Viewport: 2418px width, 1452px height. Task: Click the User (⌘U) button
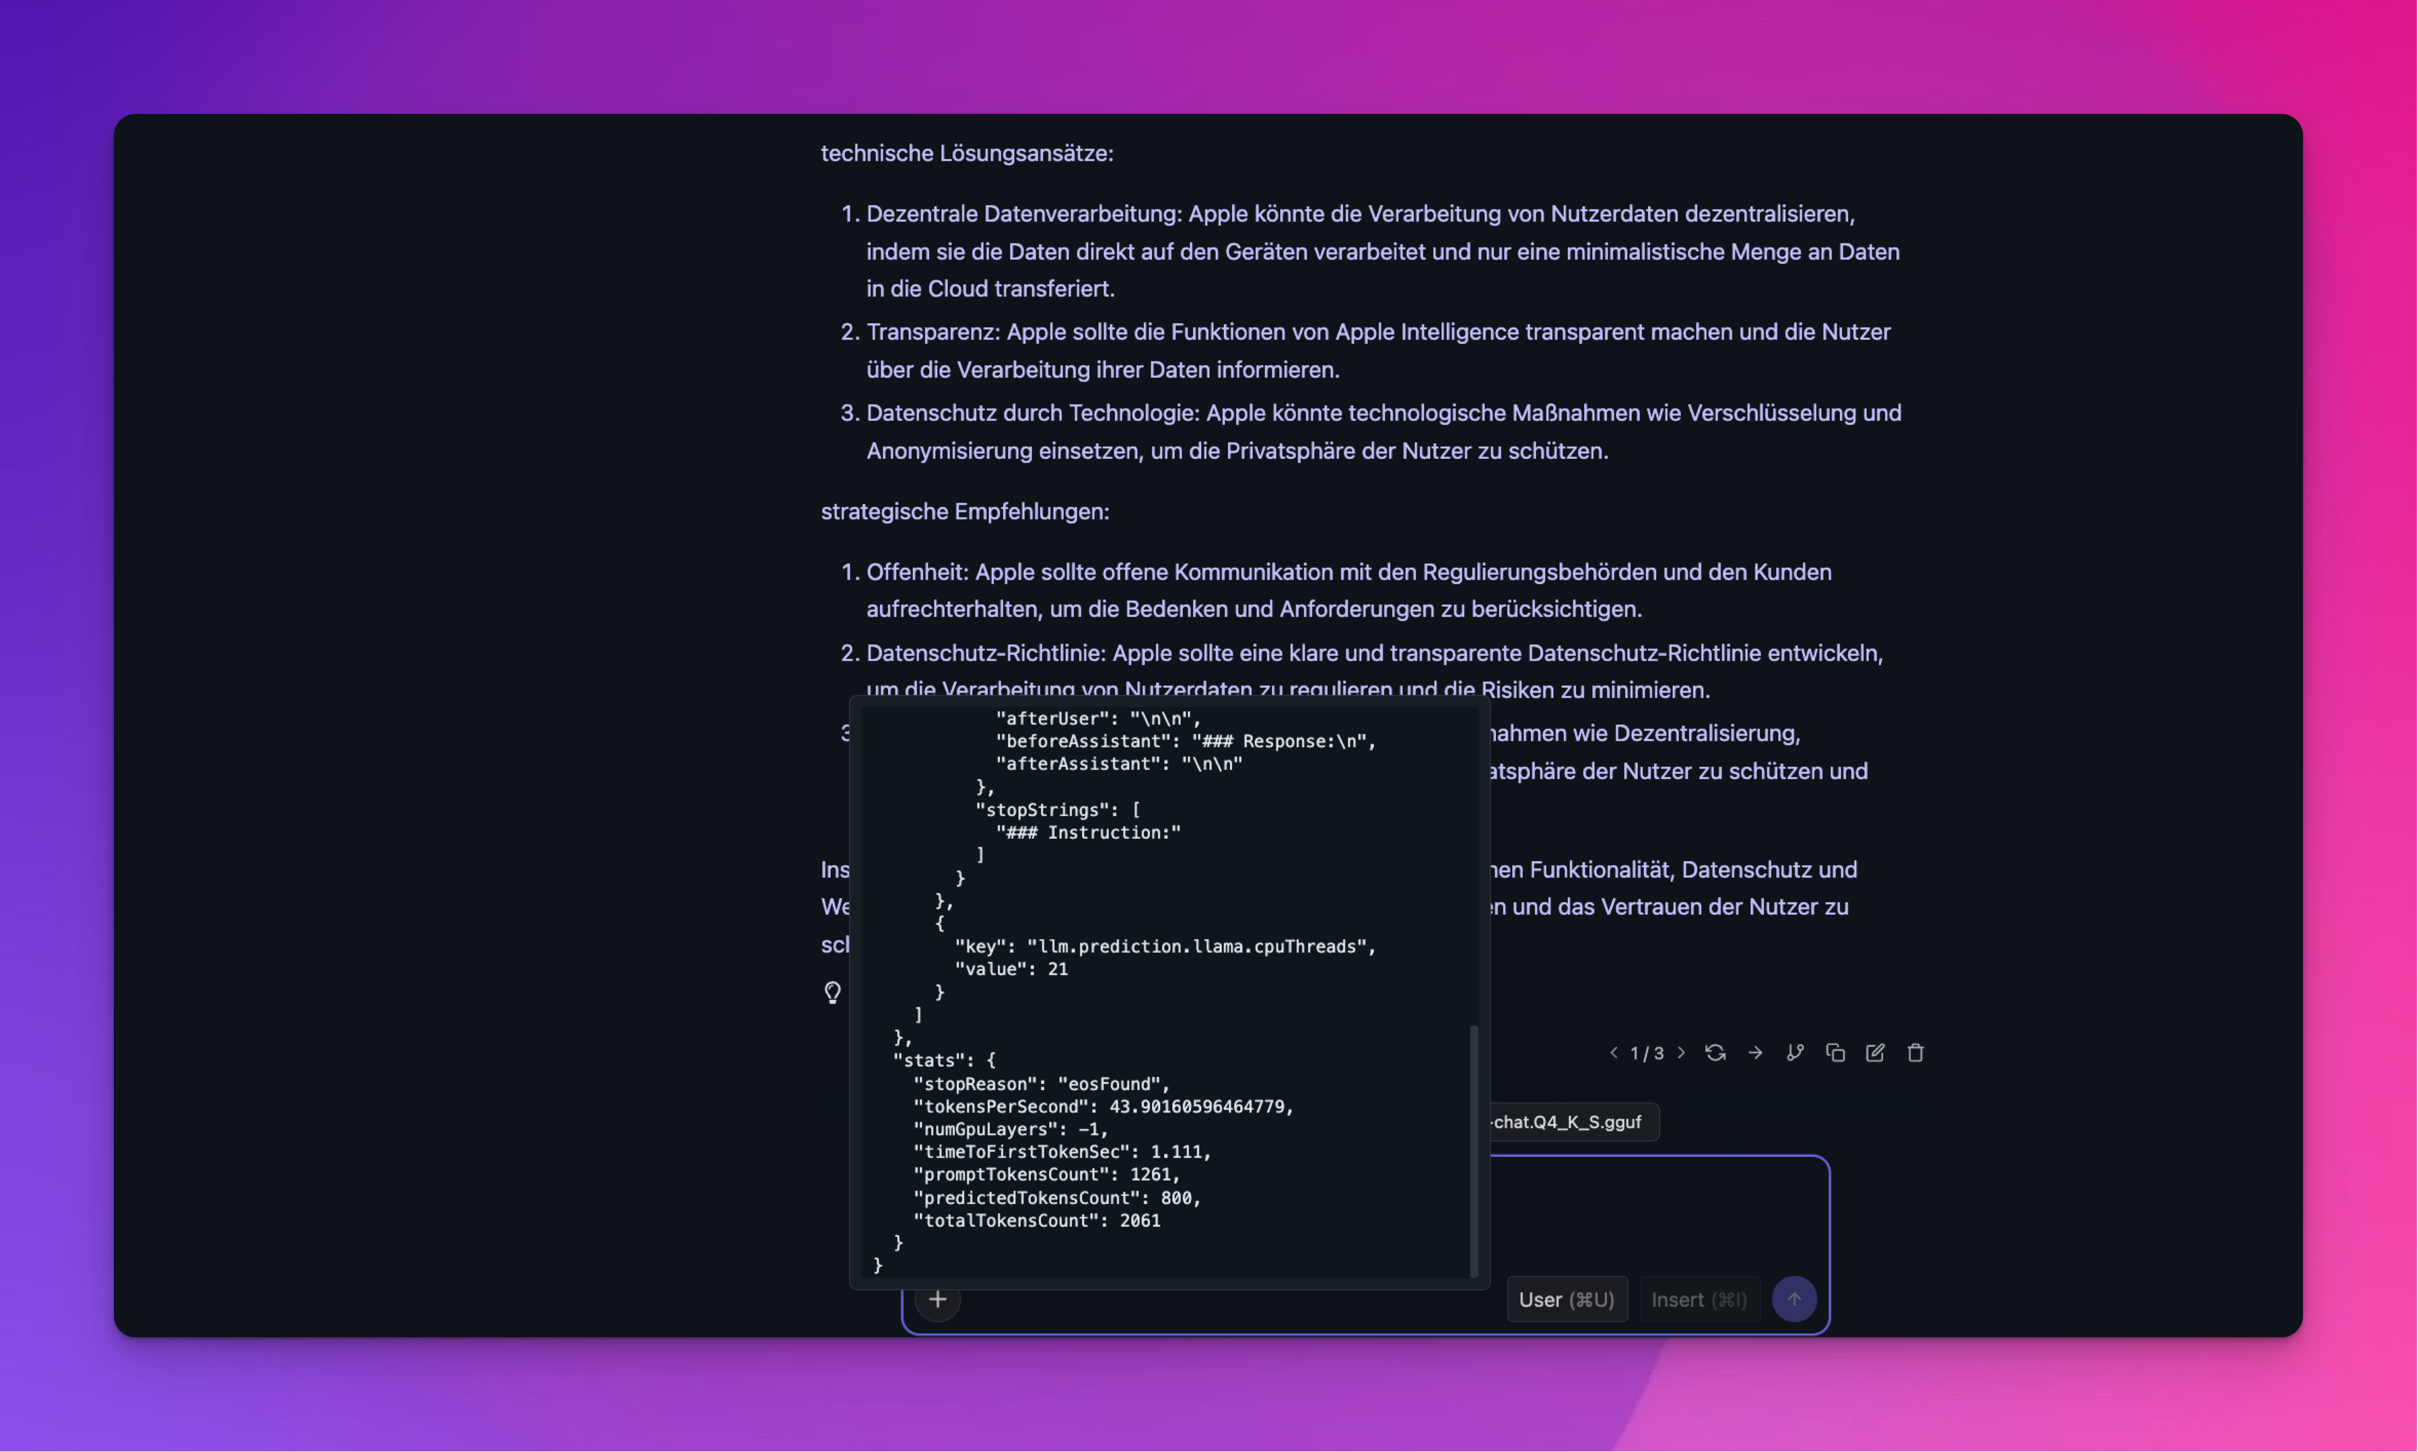point(1567,1299)
